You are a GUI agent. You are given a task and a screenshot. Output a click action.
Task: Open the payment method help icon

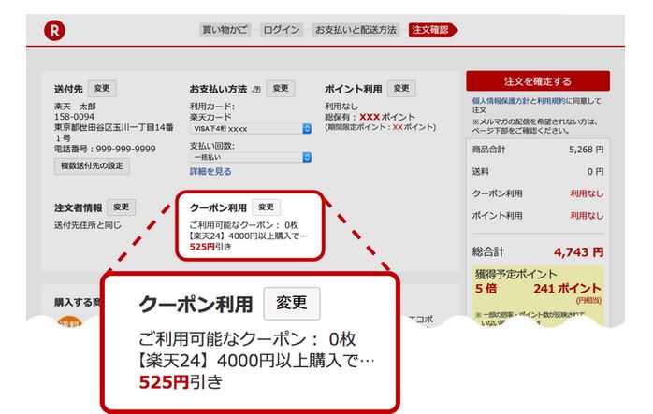[257, 89]
